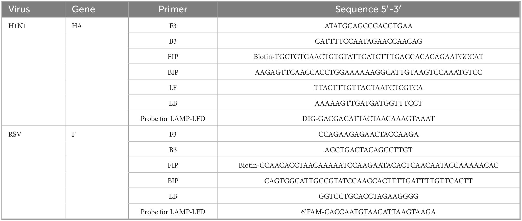Viewport: 522px width, 221px height.
Task: Click sequence ATATGCAGCCGACCTGAA
Action: [368, 26]
